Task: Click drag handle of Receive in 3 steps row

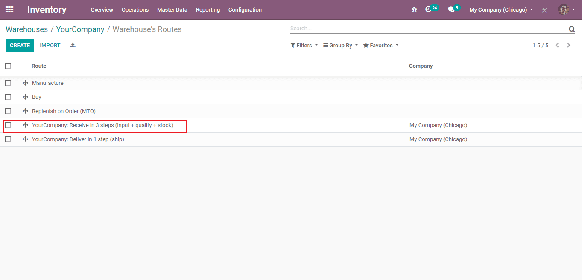Action: pyautogui.click(x=25, y=125)
